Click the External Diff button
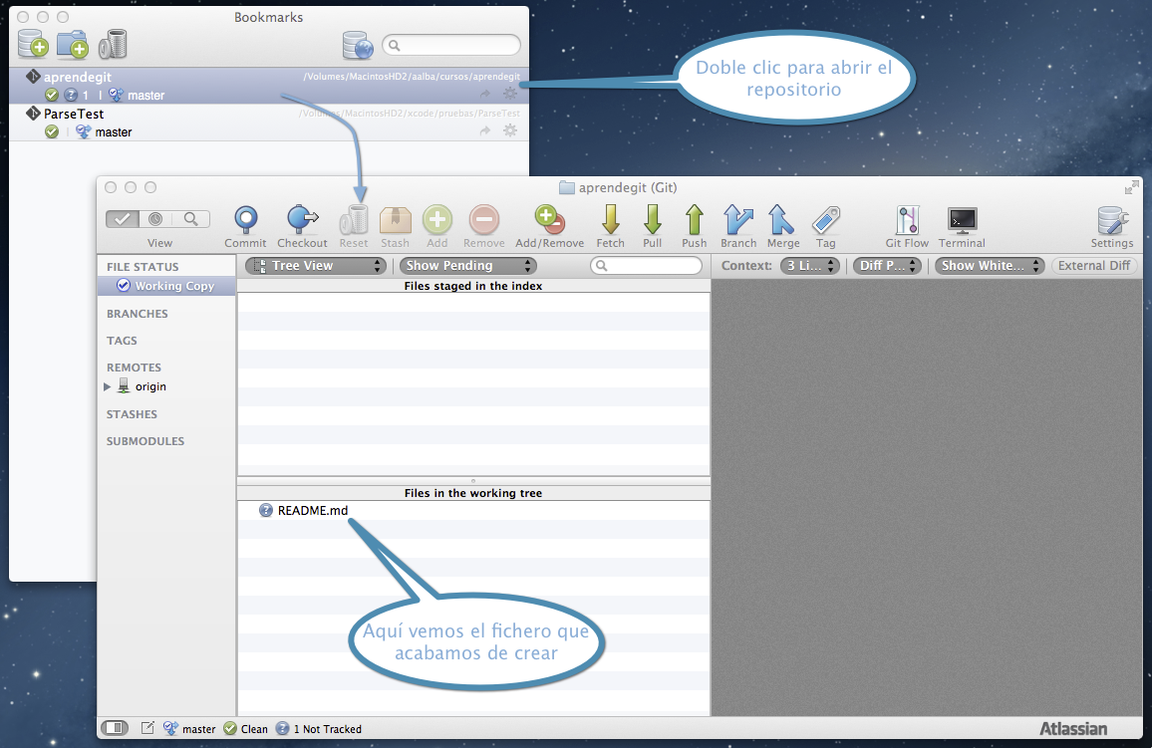Viewport: 1152px width, 748px height. [x=1094, y=266]
